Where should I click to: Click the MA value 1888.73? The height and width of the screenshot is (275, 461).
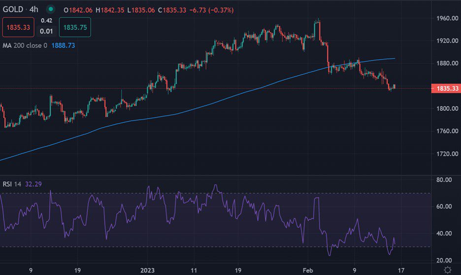(x=63, y=45)
